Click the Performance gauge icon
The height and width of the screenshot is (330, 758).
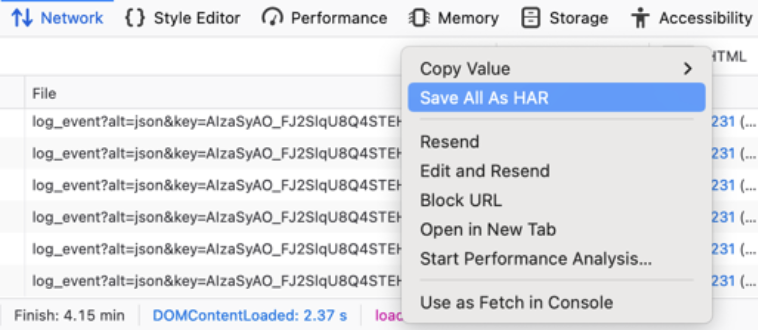[272, 18]
